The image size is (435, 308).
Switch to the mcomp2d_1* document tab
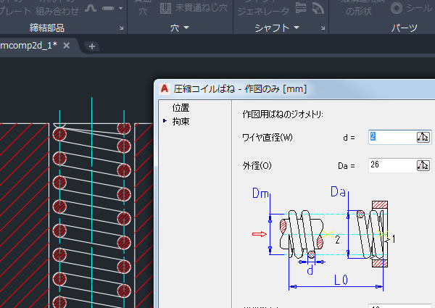[28, 45]
